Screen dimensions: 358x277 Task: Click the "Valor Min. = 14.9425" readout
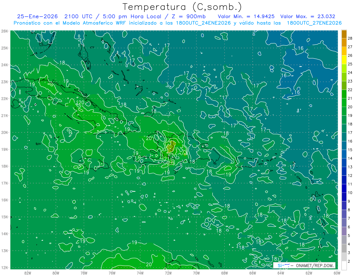click(x=246, y=17)
